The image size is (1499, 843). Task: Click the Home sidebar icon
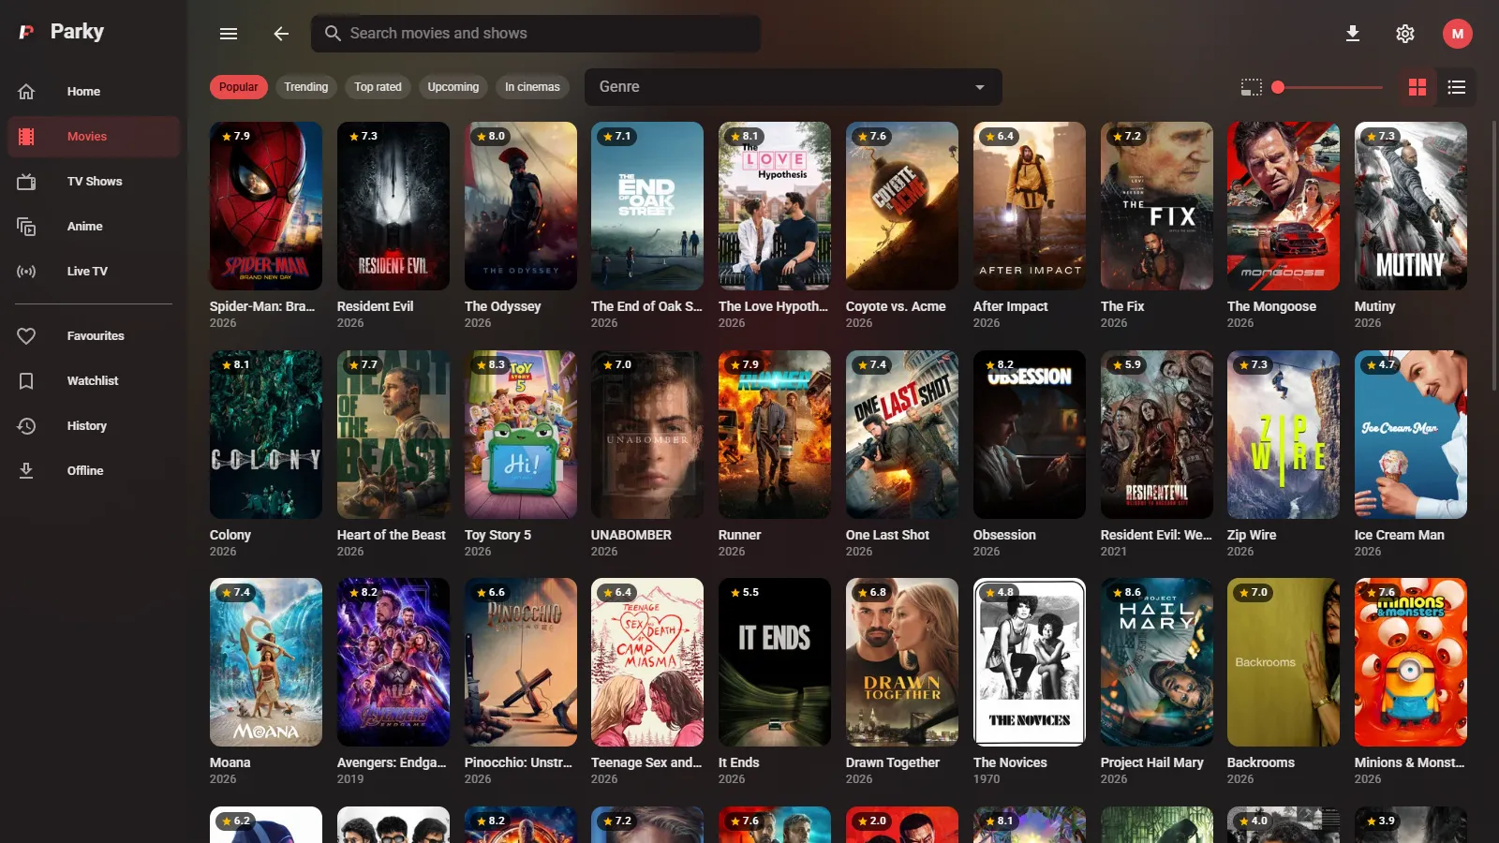coord(26,92)
